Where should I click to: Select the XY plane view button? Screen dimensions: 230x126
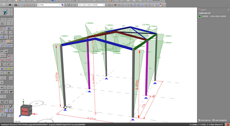click(x=2, y=52)
